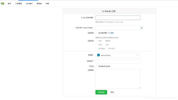Tick the 里程碑 migration item checkbox
The image size is (178, 100).
[x=103, y=41]
